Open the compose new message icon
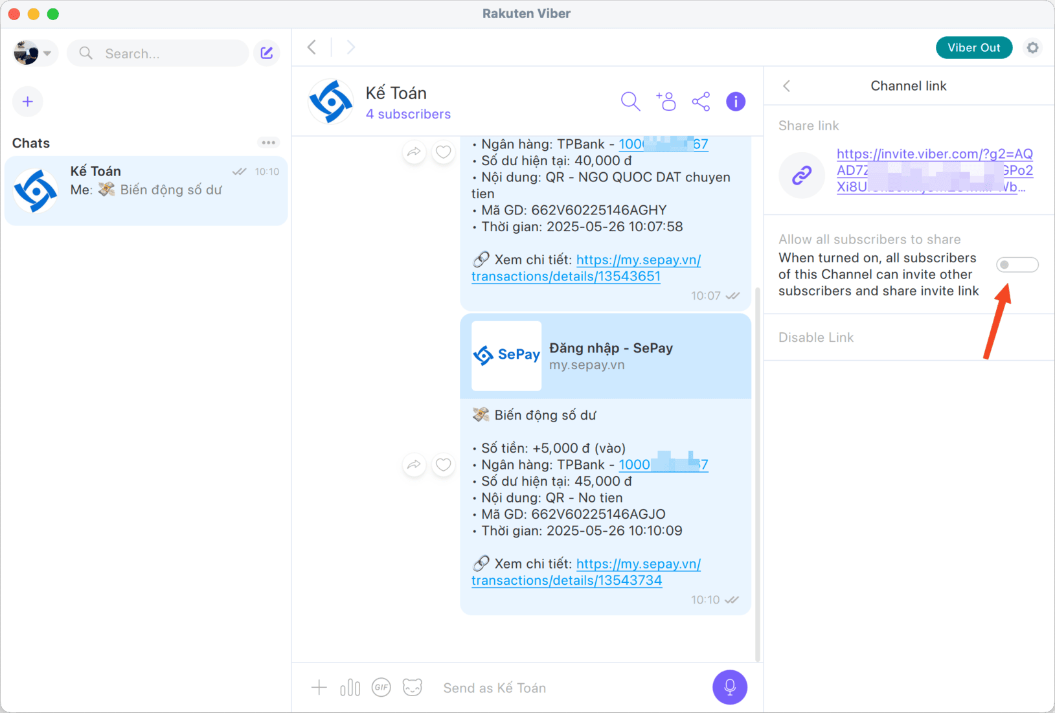1055x713 pixels. [267, 53]
